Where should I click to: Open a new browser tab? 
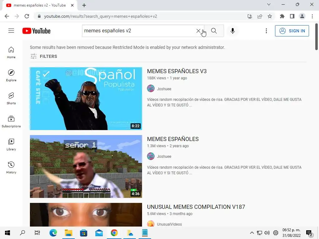(x=84, y=5)
